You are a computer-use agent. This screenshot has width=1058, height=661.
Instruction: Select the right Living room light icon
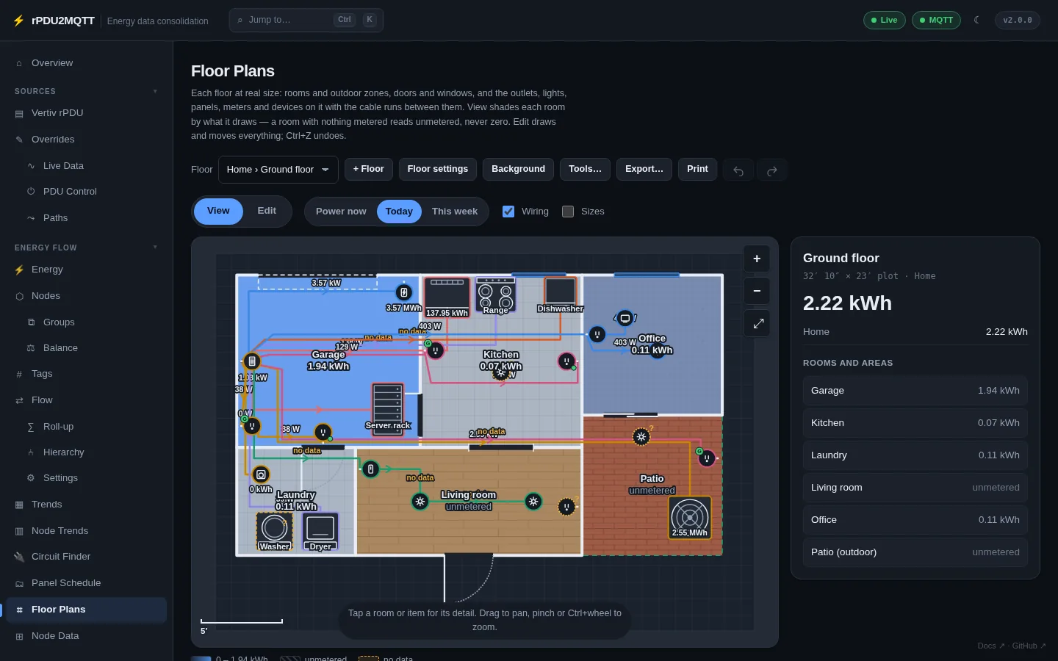[533, 502]
